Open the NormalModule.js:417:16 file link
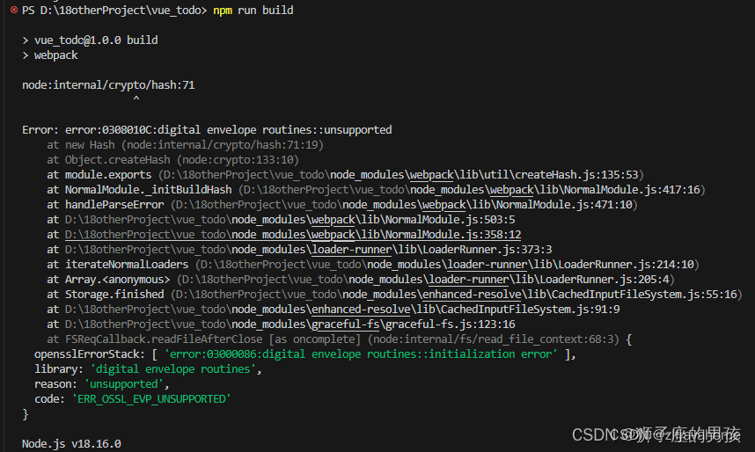755x452 pixels. (472, 190)
